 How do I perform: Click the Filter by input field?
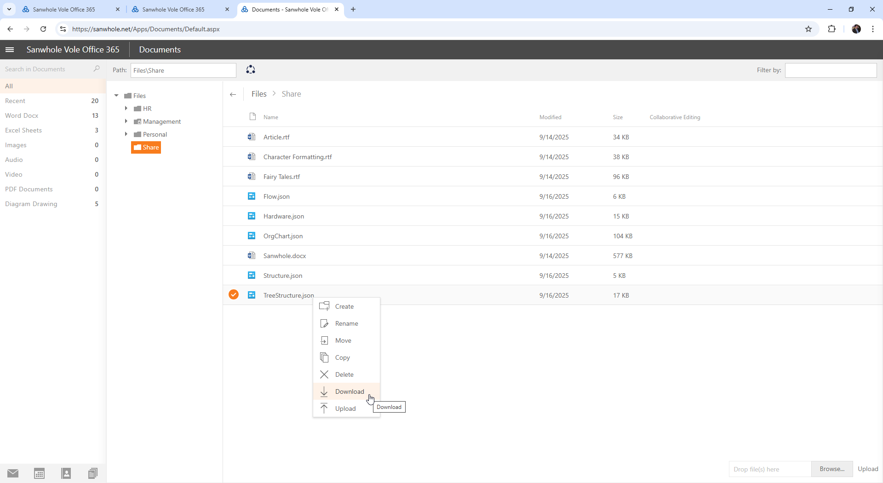(831, 70)
